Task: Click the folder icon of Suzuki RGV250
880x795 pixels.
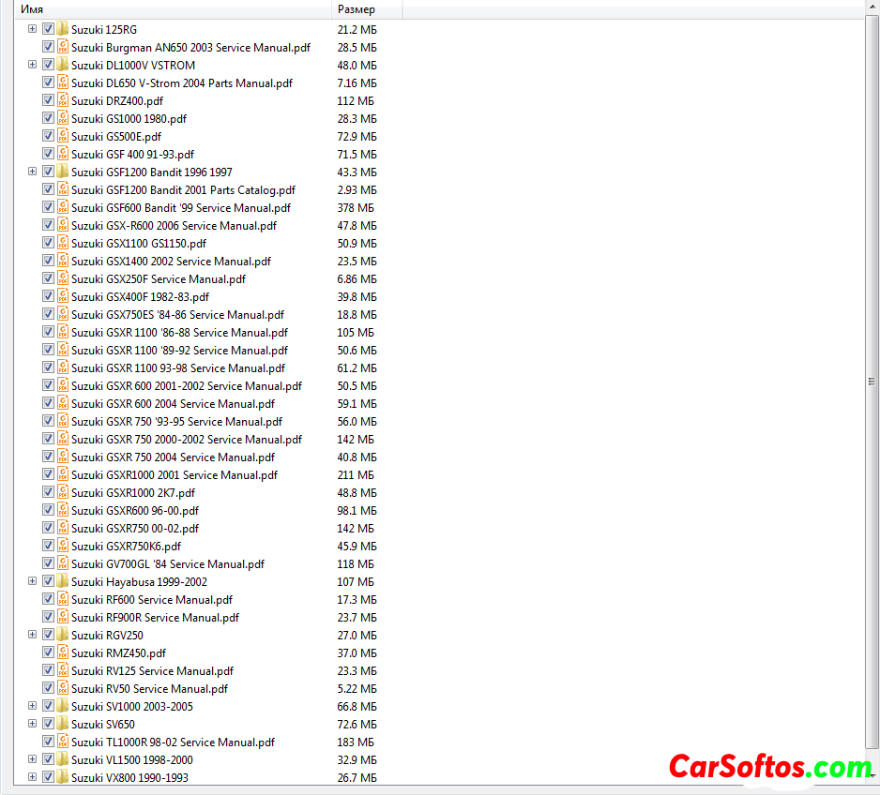Action: point(63,636)
